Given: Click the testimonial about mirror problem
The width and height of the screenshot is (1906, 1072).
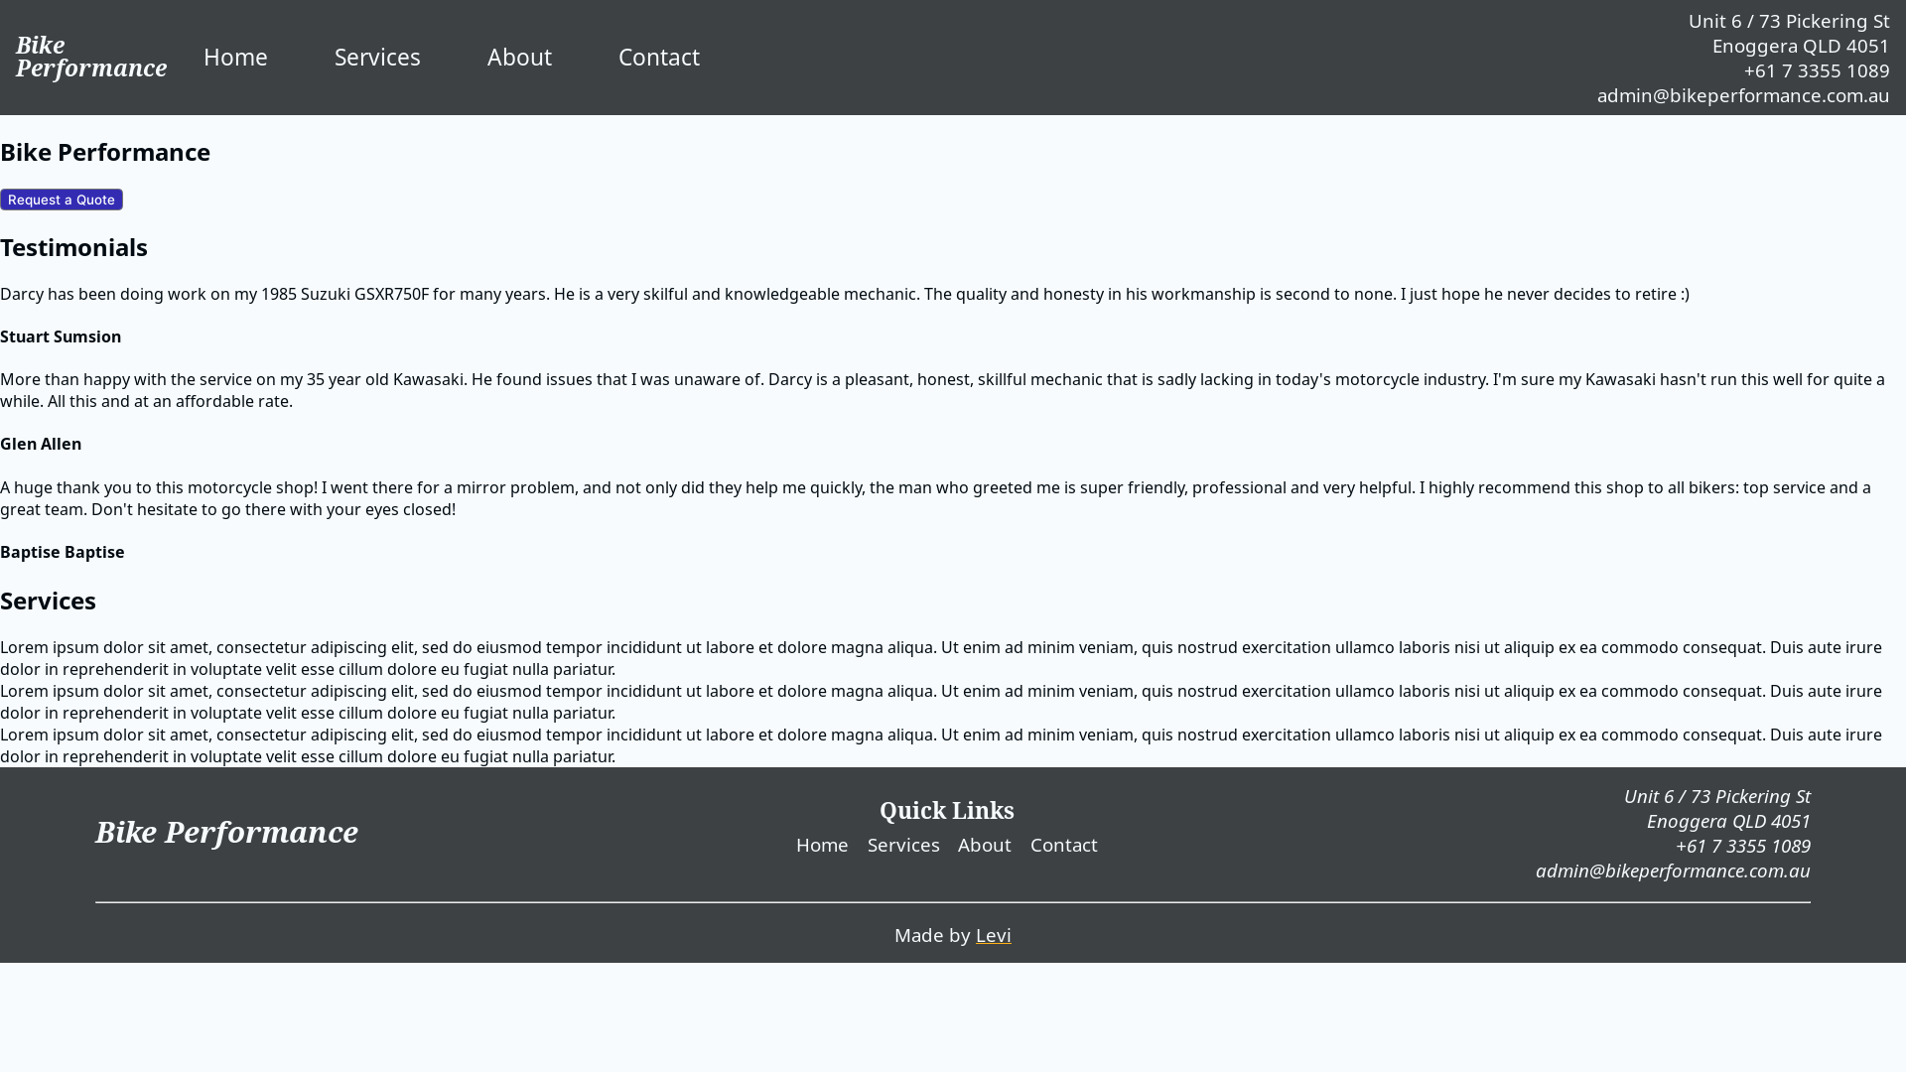Looking at the screenshot, I should point(936,498).
